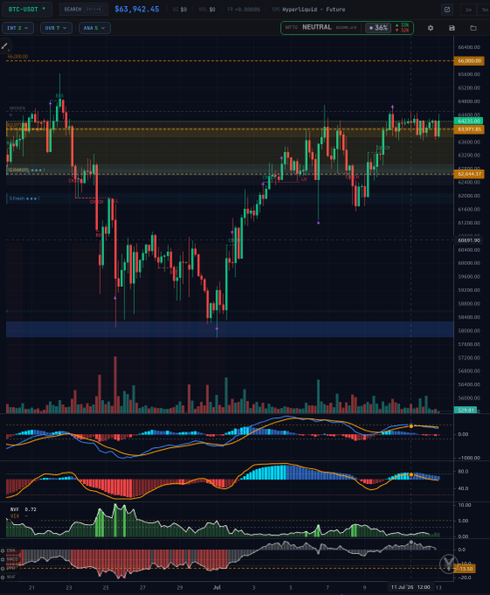Save chart layout with floppy icon
The height and width of the screenshot is (595, 490).
click(451, 28)
